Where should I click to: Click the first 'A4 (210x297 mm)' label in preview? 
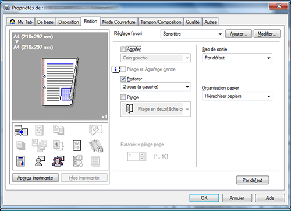pos(33,37)
